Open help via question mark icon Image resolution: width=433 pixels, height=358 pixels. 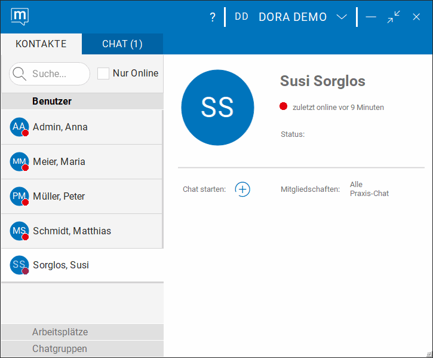click(x=213, y=17)
